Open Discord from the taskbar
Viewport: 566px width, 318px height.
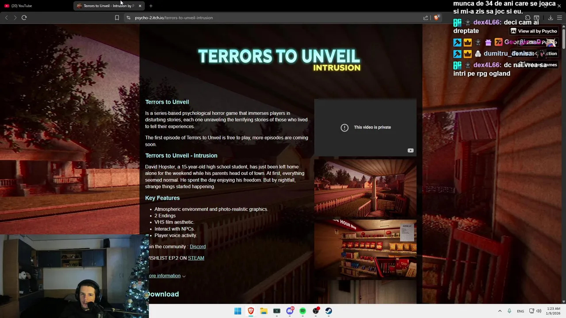(290, 311)
